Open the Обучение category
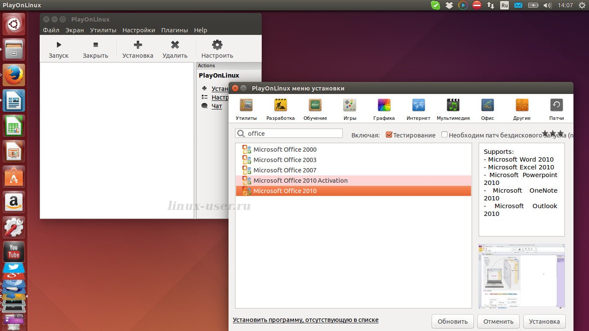This screenshot has height=331, width=589. pyautogui.click(x=315, y=109)
